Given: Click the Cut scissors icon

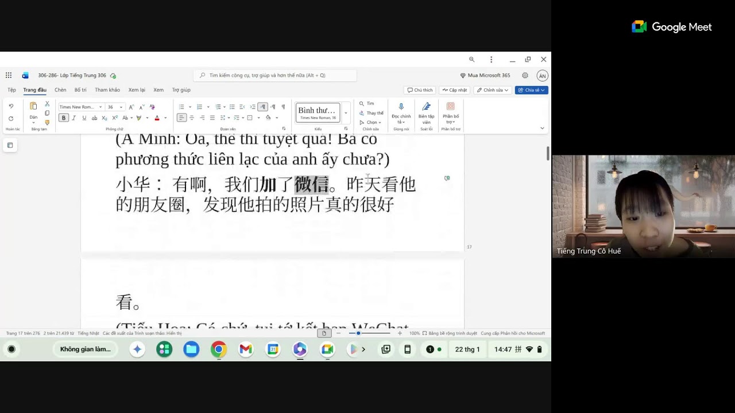Looking at the screenshot, I should (x=47, y=104).
